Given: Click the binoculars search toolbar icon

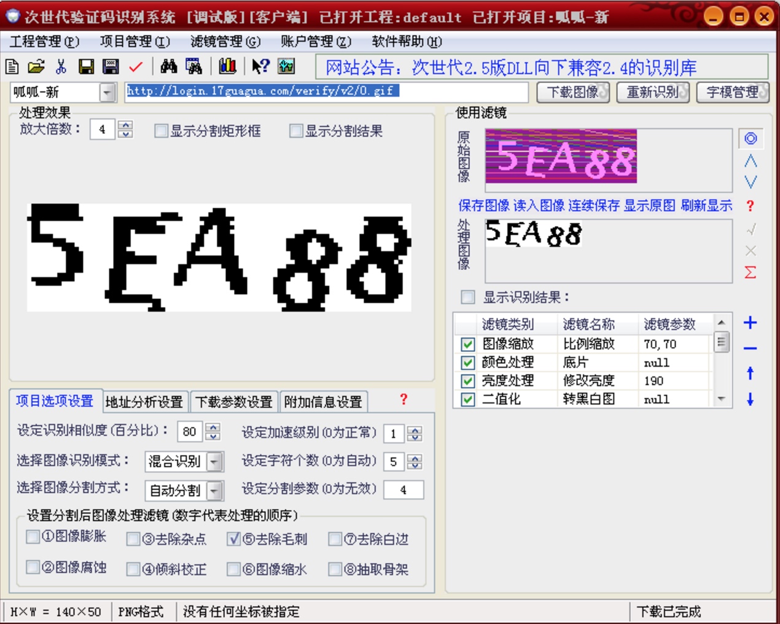Looking at the screenshot, I should click(169, 66).
